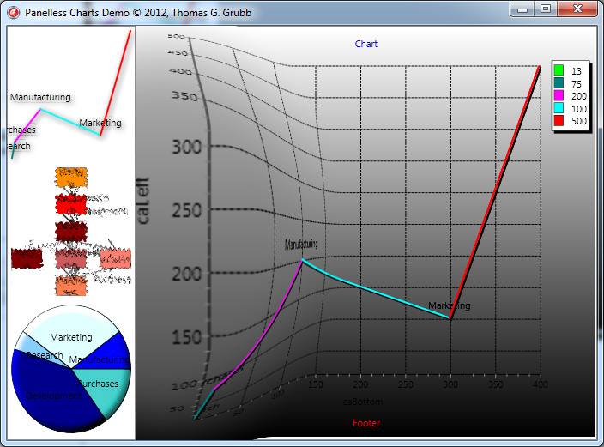Click the Marketing point label on main chart
The width and height of the screenshot is (604, 447).
click(449, 305)
